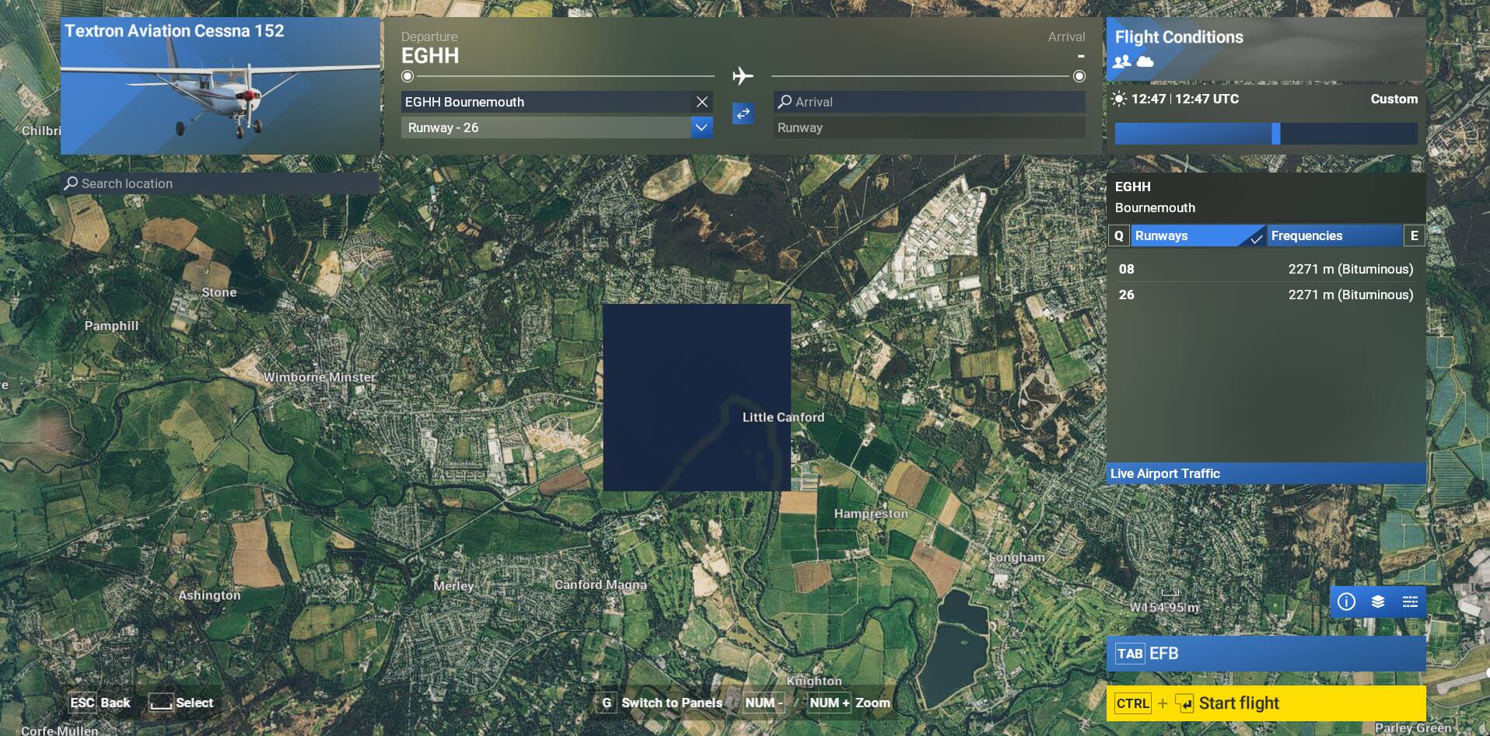Click the multiplayer icon in Flight Conditions
The image size is (1490, 736).
1121,61
